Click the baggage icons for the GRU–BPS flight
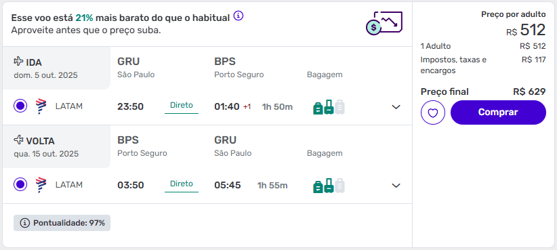 (x=329, y=107)
